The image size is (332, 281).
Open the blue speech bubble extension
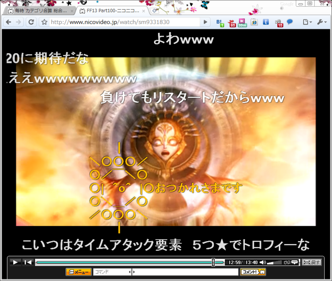pyautogui.click(x=290, y=22)
